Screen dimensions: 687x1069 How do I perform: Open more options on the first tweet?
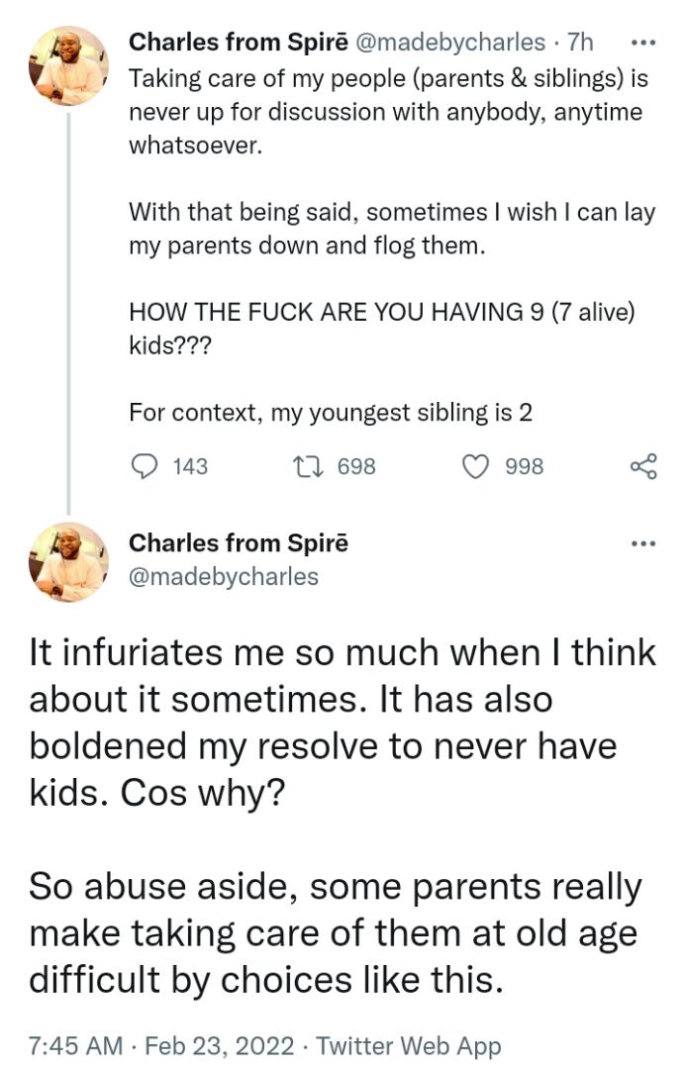[642, 43]
